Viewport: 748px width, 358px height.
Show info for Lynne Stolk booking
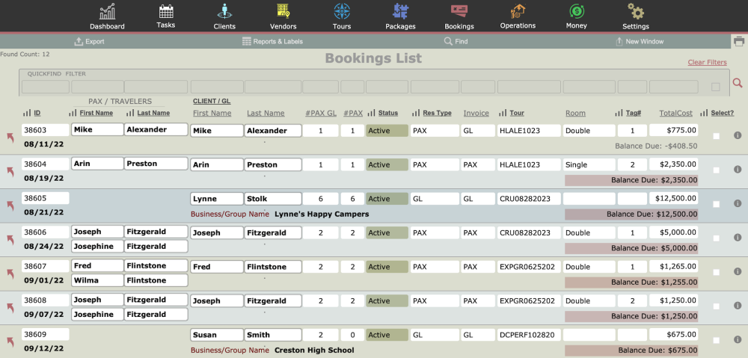click(738, 203)
